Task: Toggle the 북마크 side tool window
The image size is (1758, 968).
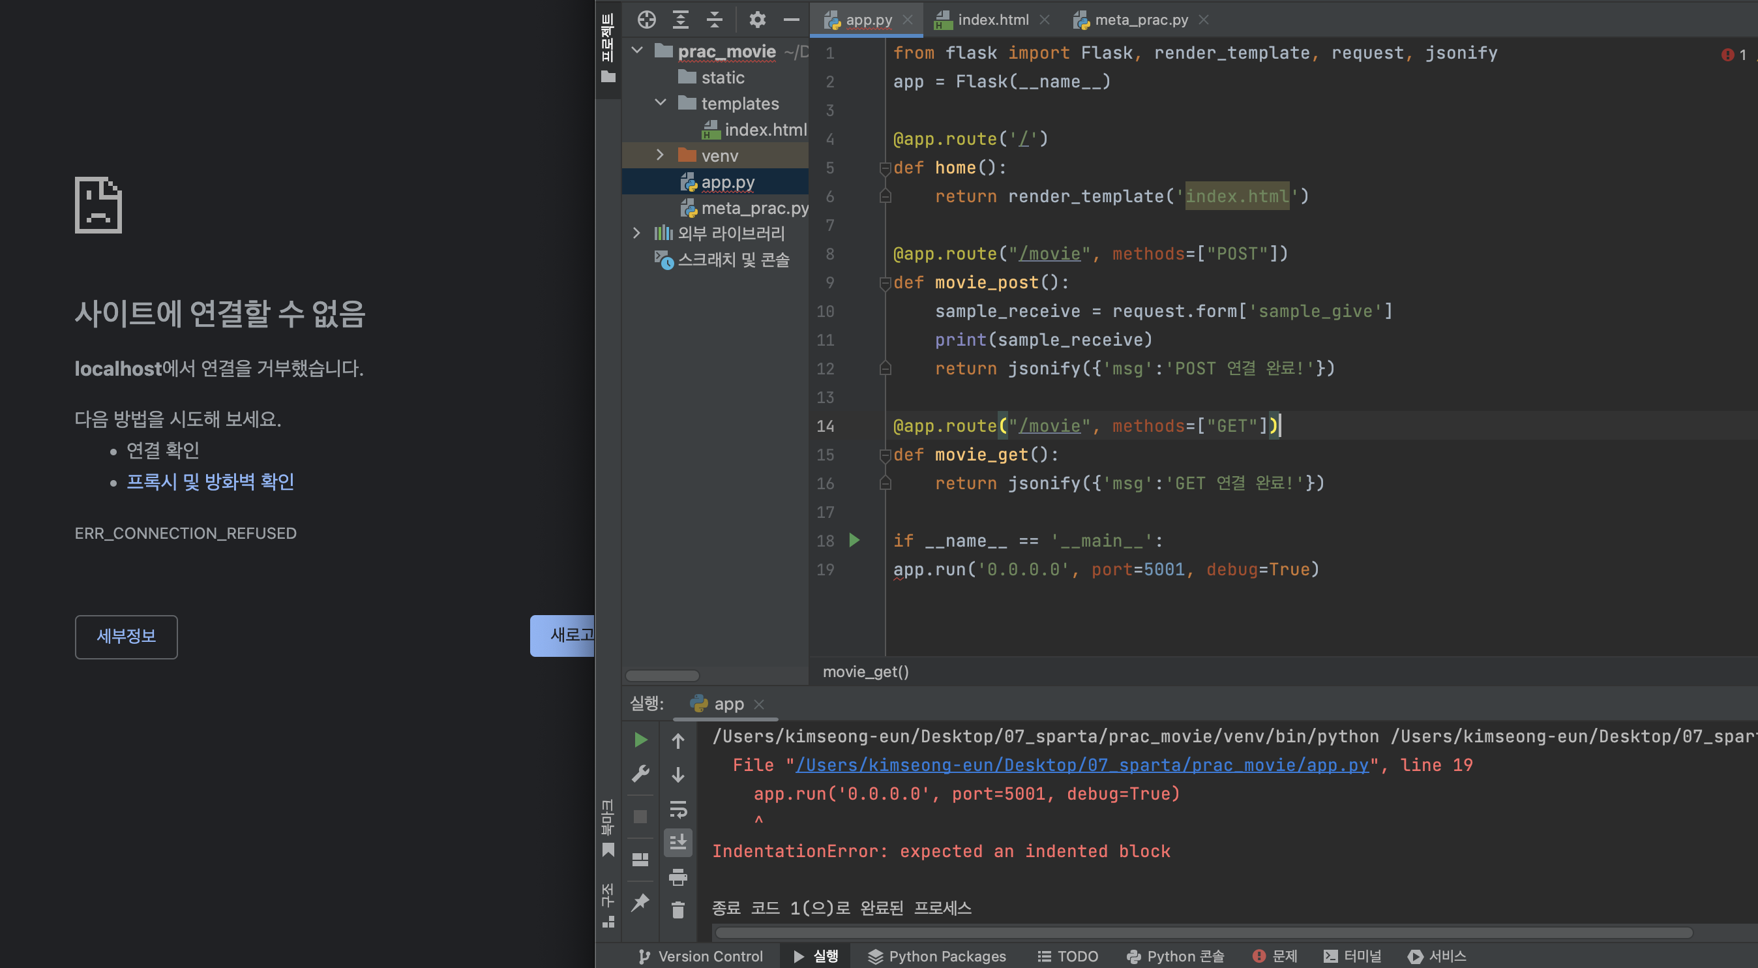Action: 607,828
